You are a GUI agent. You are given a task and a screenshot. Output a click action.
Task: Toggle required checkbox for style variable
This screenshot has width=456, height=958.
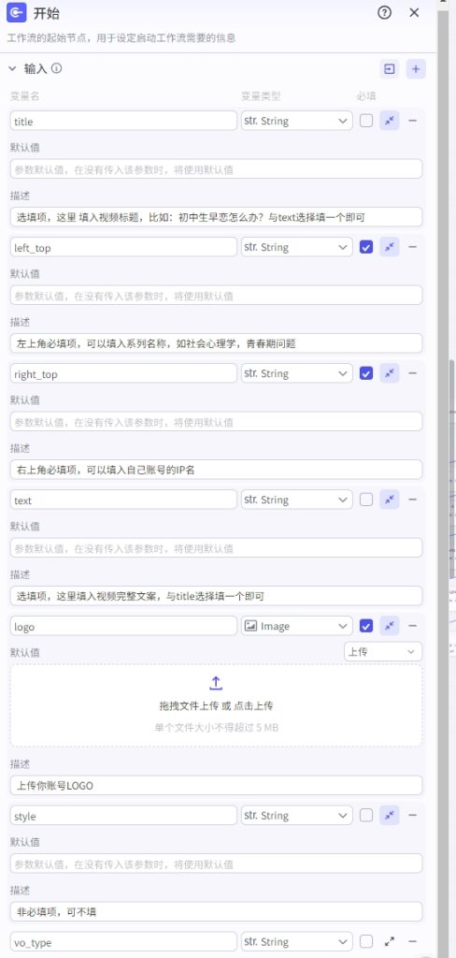click(x=366, y=815)
